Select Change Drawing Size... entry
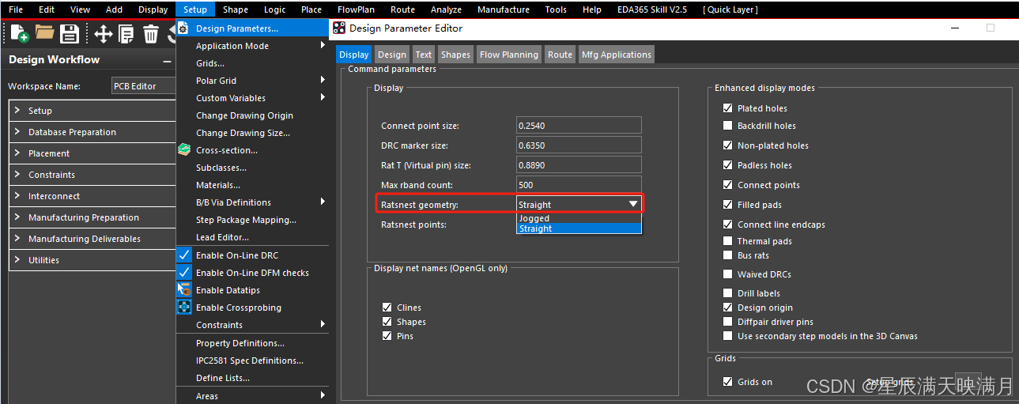 coord(252,133)
